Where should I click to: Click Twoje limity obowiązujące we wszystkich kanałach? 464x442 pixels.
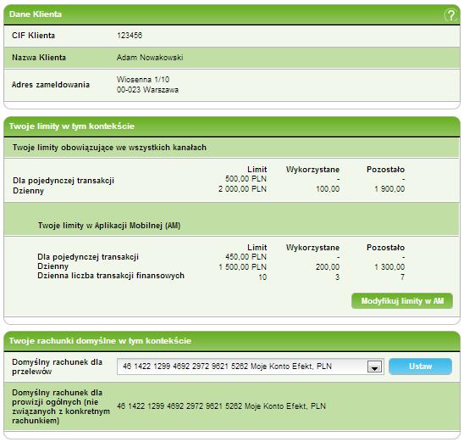click(109, 148)
